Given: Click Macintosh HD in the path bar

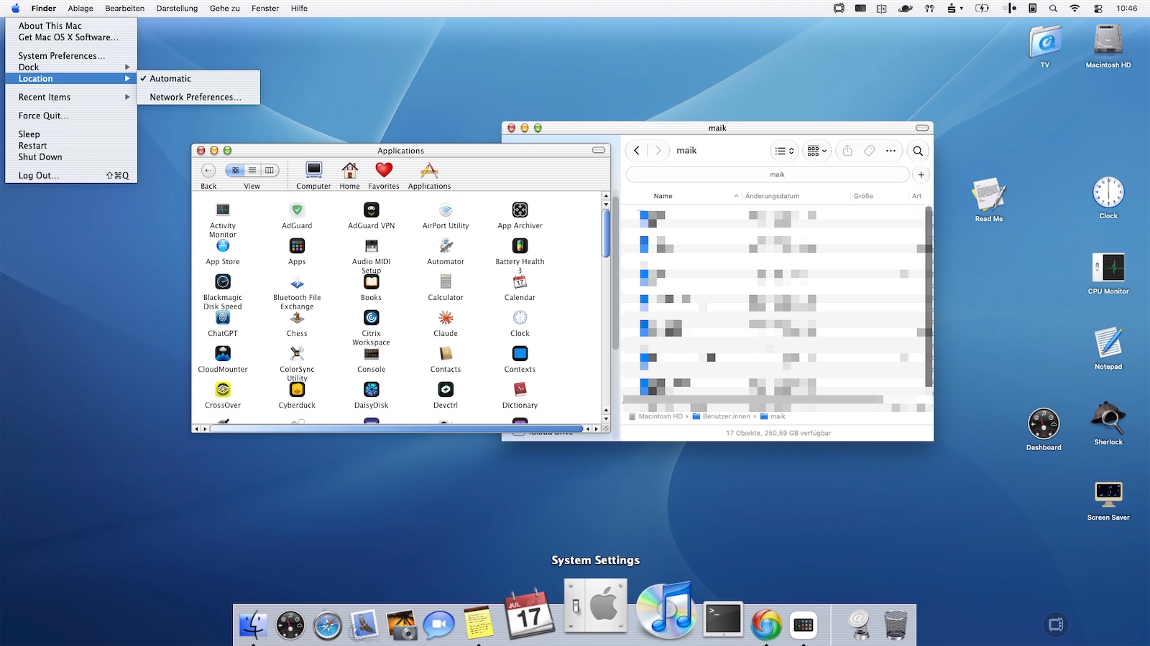Looking at the screenshot, I should (x=655, y=416).
